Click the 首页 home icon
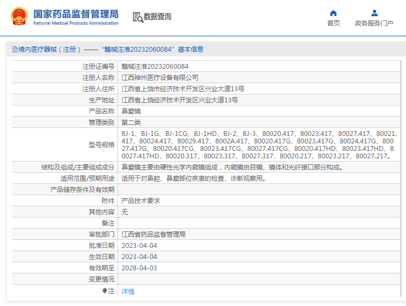The image size is (406, 306). [333, 13]
